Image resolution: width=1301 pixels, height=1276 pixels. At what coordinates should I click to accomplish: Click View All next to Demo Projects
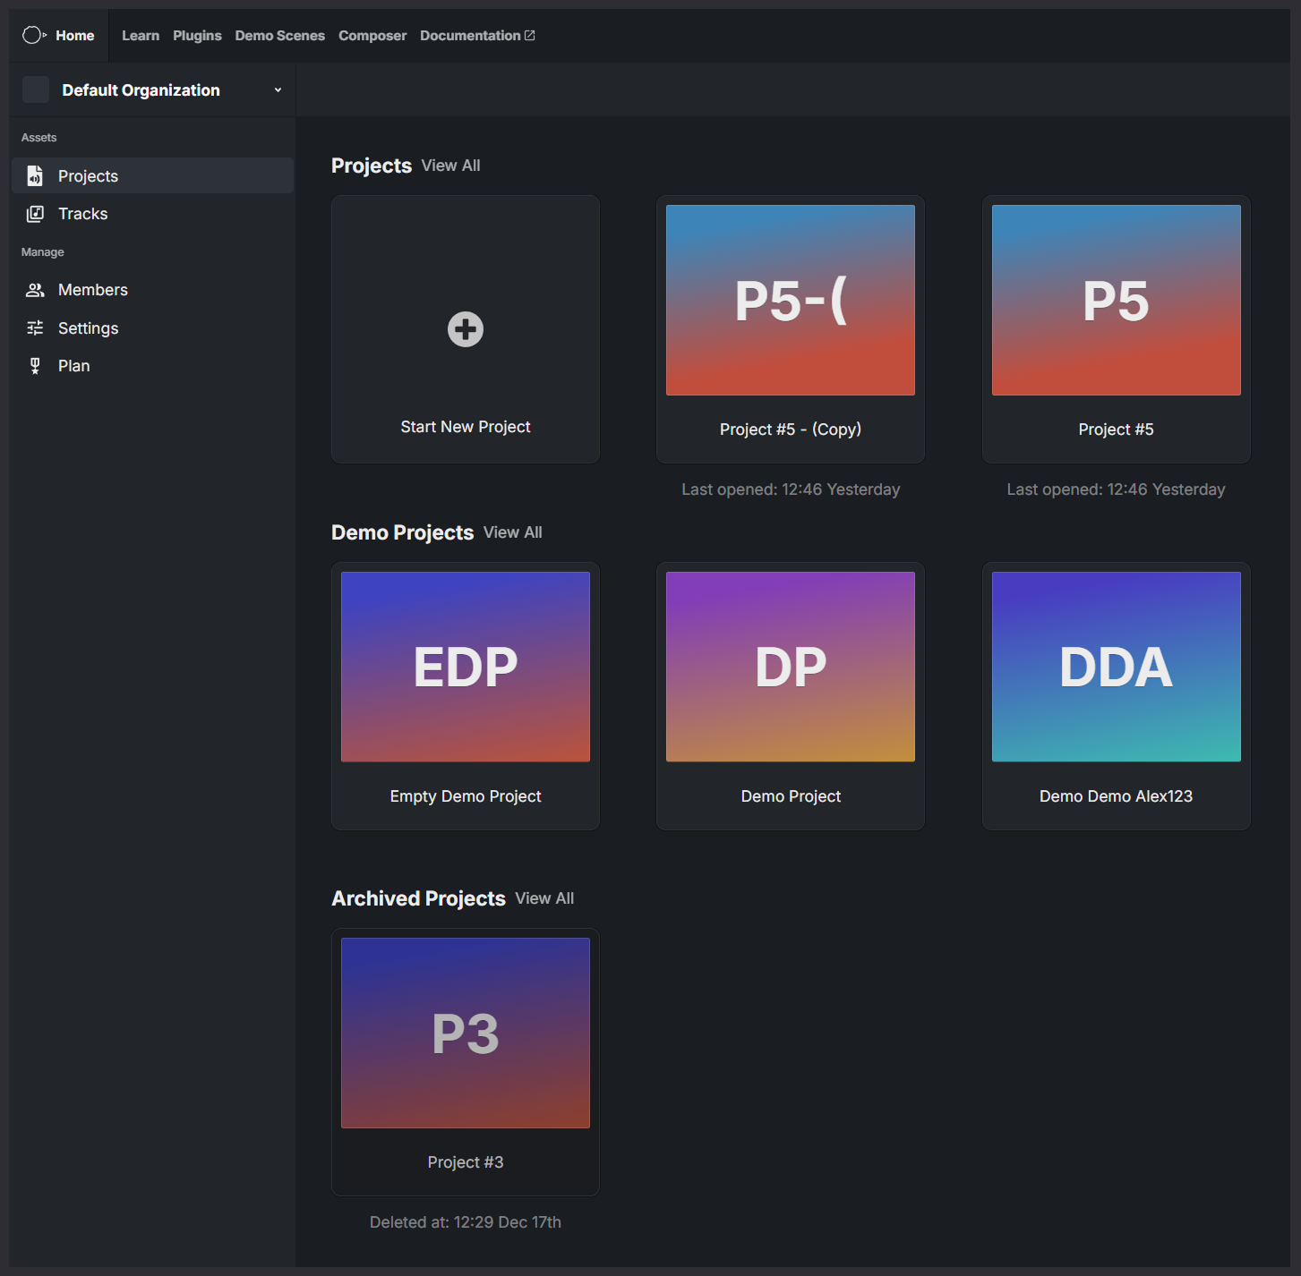(512, 532)
